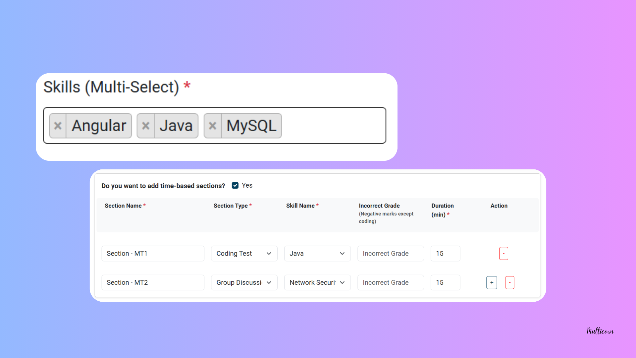Delete the Section - MT1 row
636x358 pixels.
(x=503, y=254)
